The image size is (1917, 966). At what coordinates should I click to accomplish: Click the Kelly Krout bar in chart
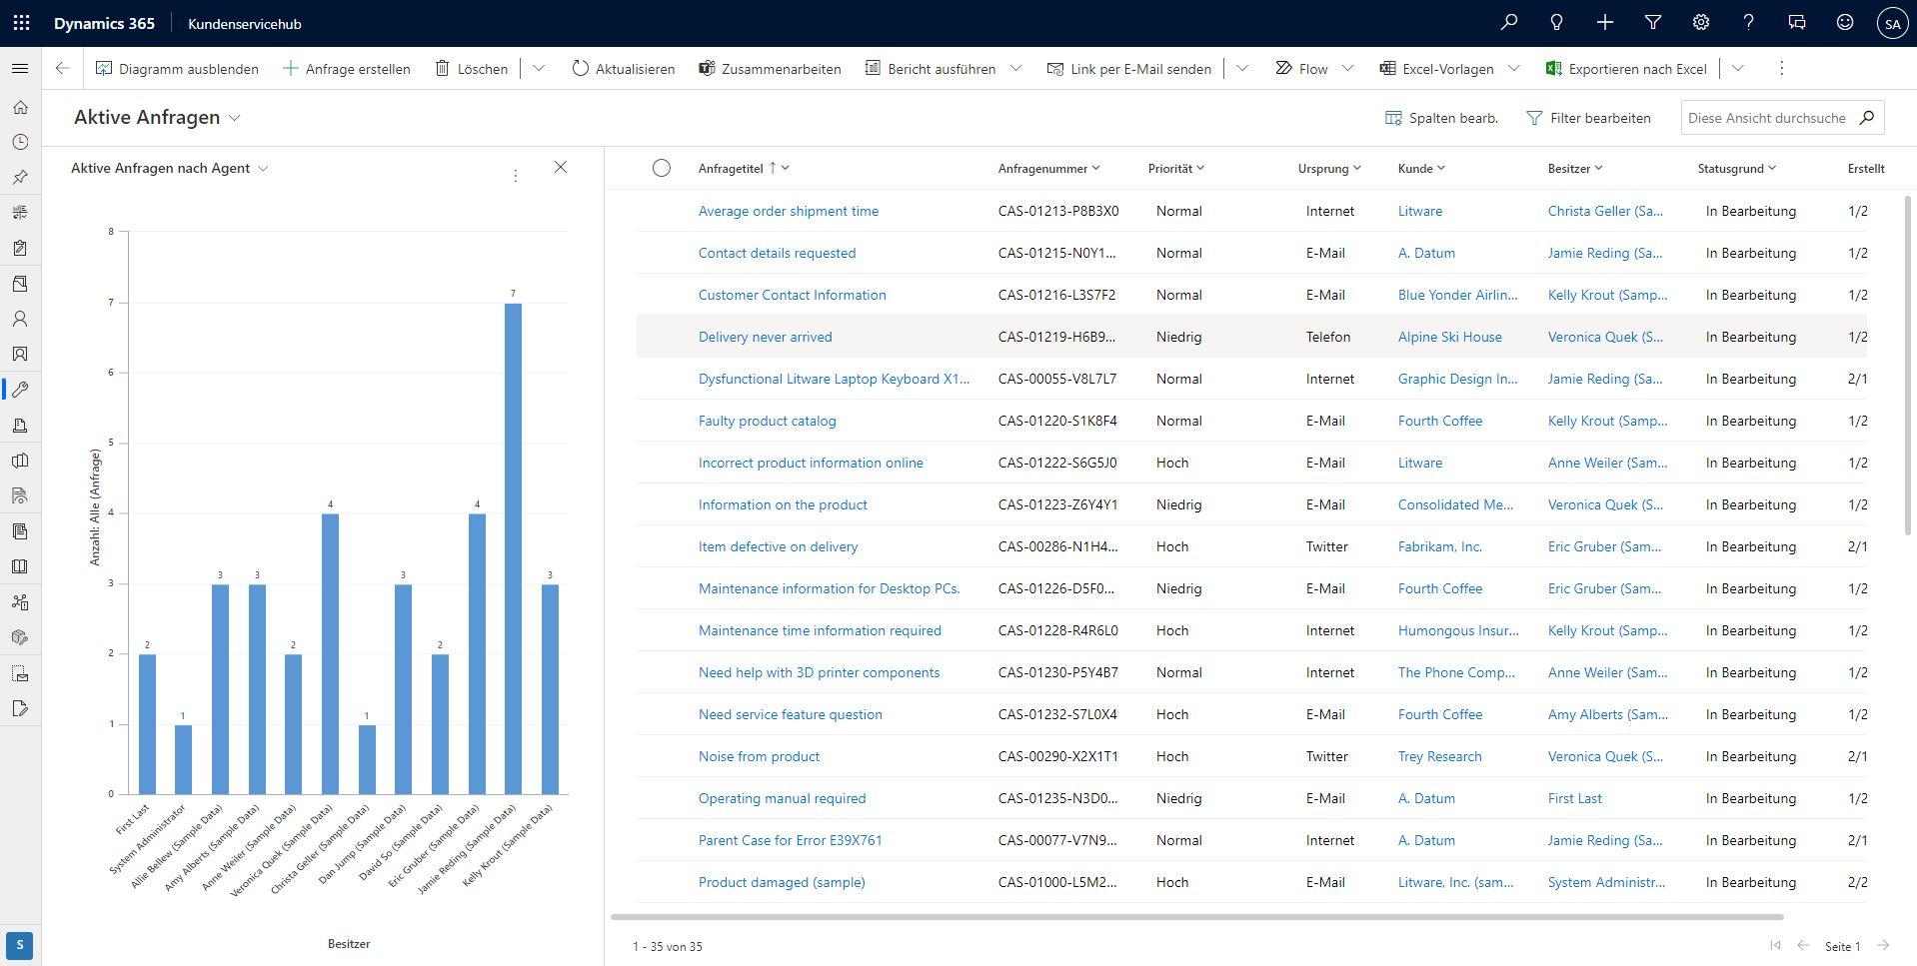pos(550,689)
